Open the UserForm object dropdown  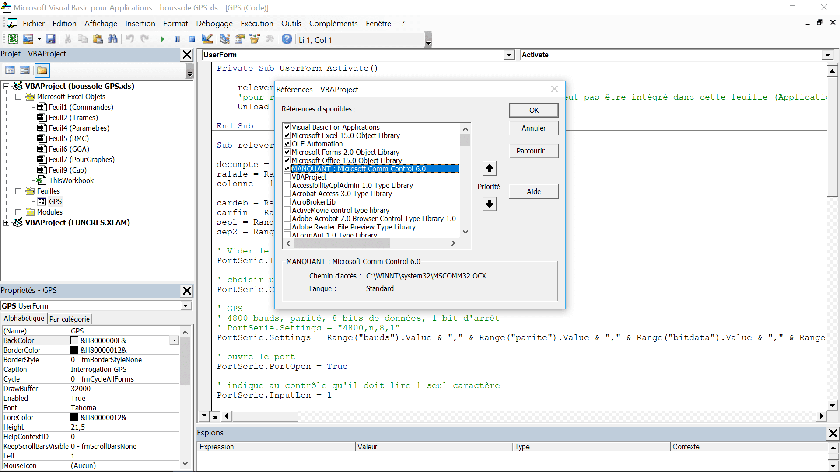pos(509,55)
